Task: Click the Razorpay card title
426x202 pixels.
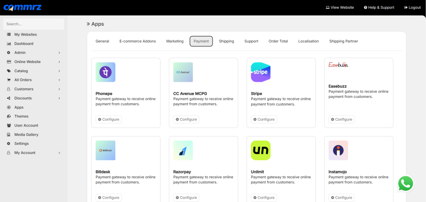Action: 182,172
